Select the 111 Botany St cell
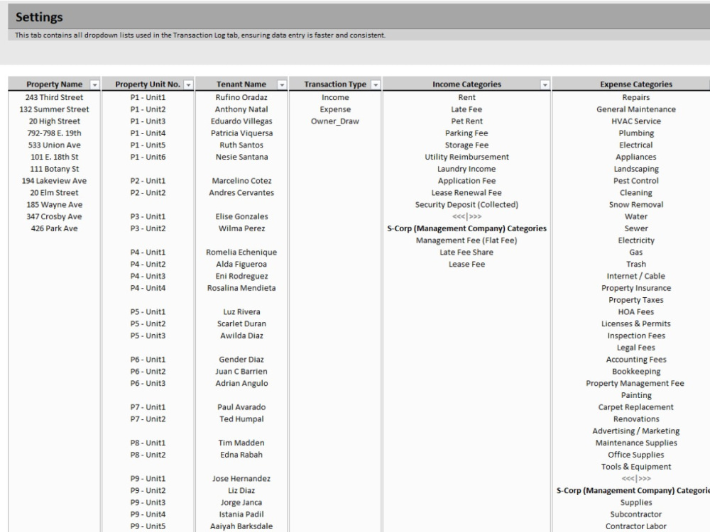The height and width of the screenshot is (532, 710). (x=55, y=169)
